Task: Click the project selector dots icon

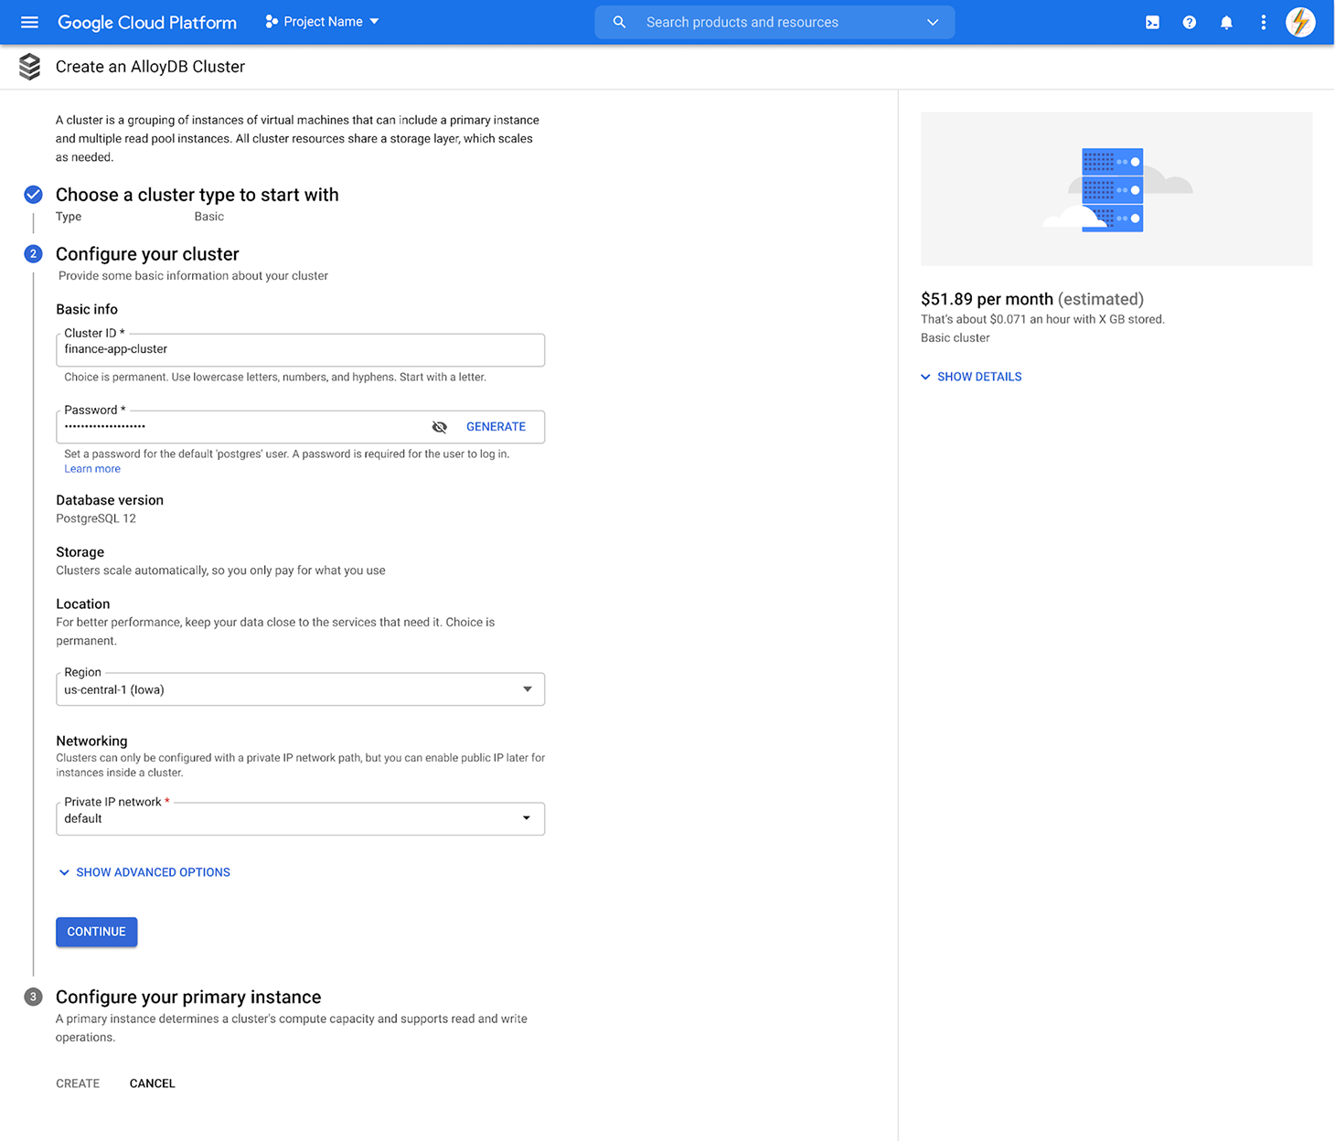Action: click(271, 22)
